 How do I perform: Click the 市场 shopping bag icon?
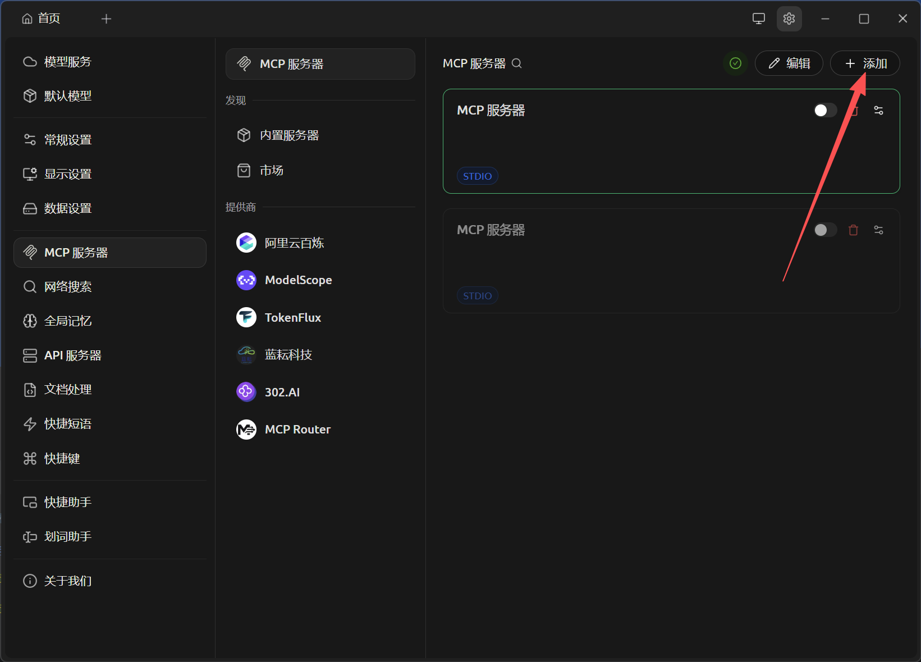point(244,170)
